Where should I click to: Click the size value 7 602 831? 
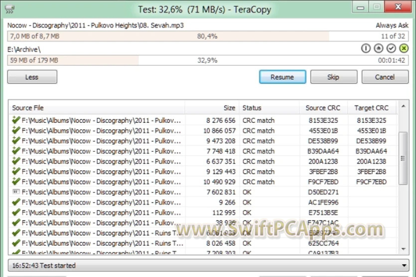[x=221, y=192]
